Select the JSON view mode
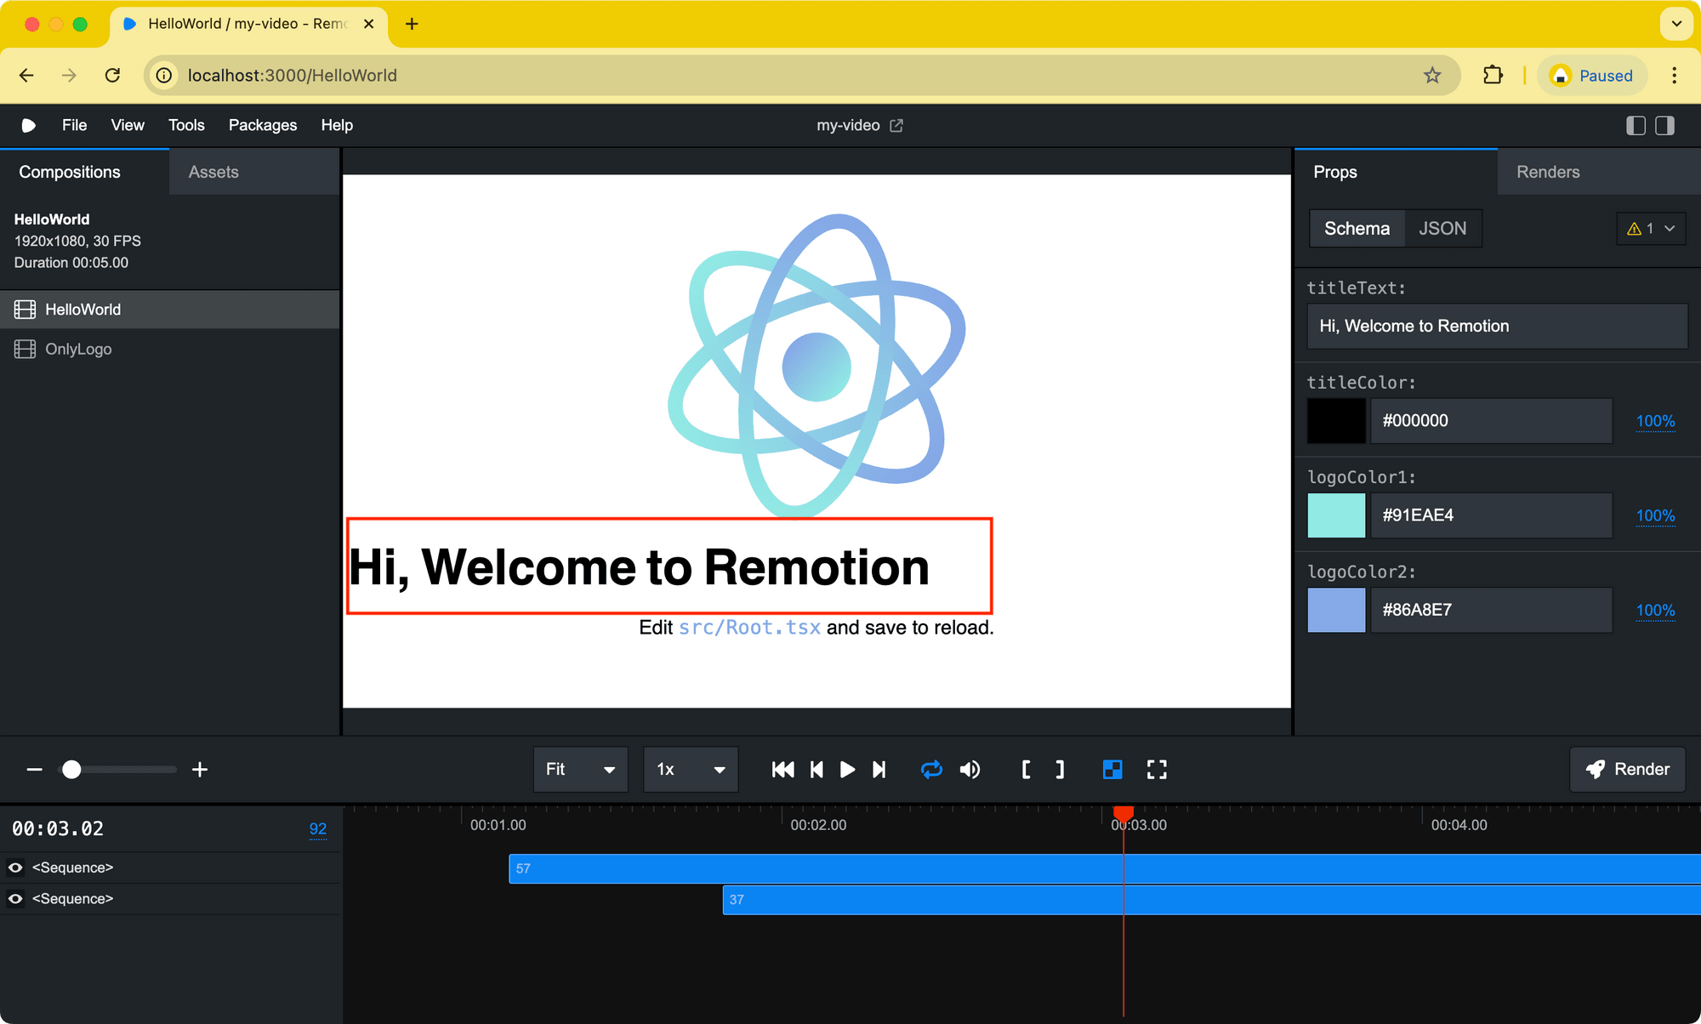The height and width of the screenshot is (1024, 1701). point(1442,228)
